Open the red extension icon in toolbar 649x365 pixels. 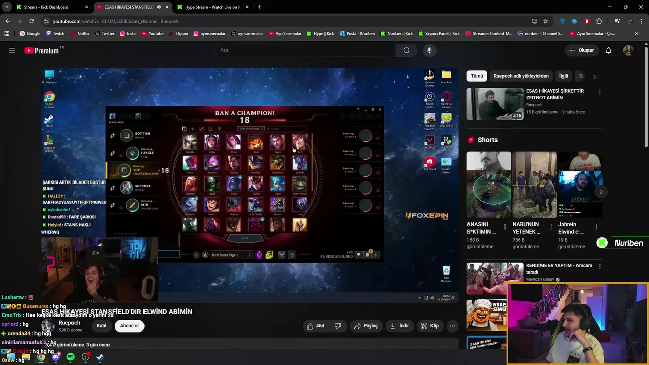pos(587,21)
